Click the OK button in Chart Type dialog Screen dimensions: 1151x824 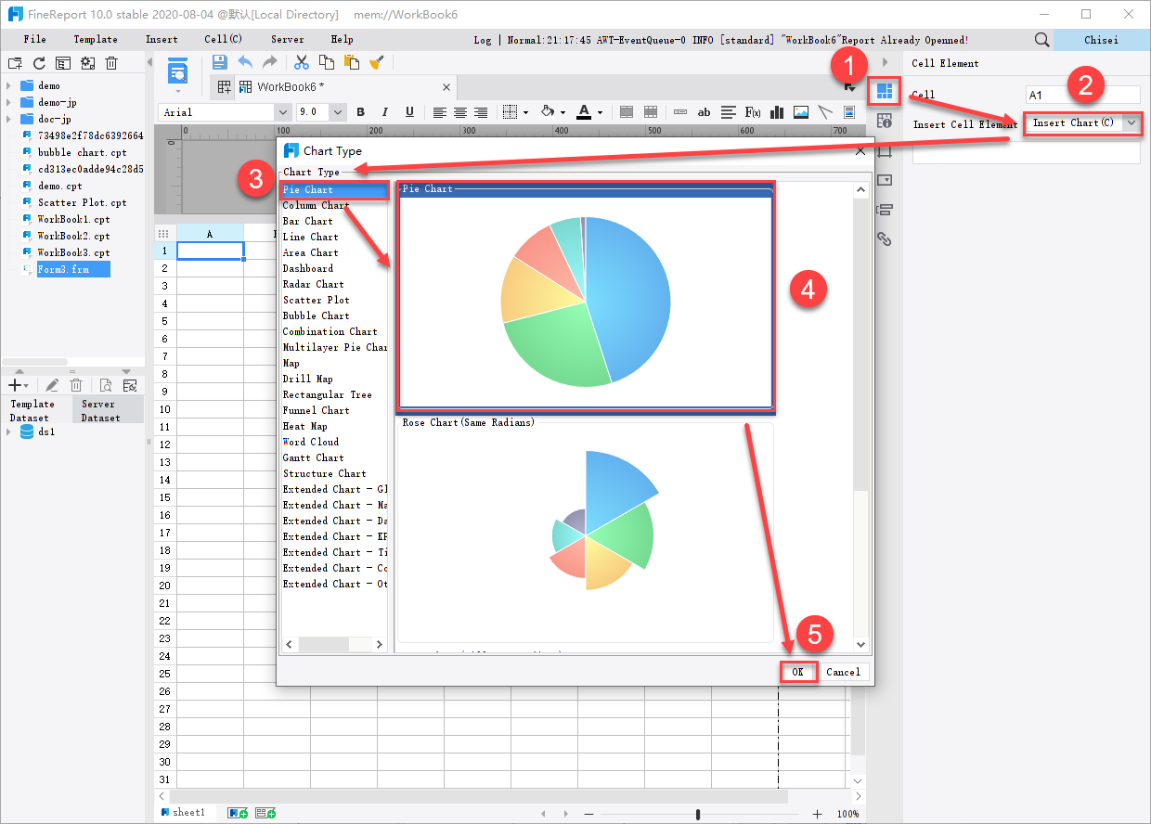(x=798, y=671)
